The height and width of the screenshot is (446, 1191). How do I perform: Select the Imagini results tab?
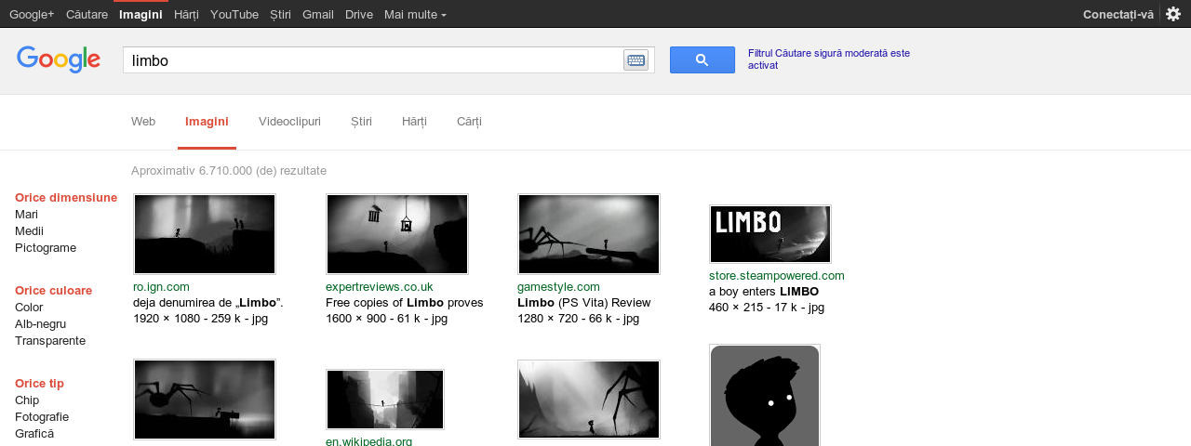pyautogui.click(x=207, y=122)
